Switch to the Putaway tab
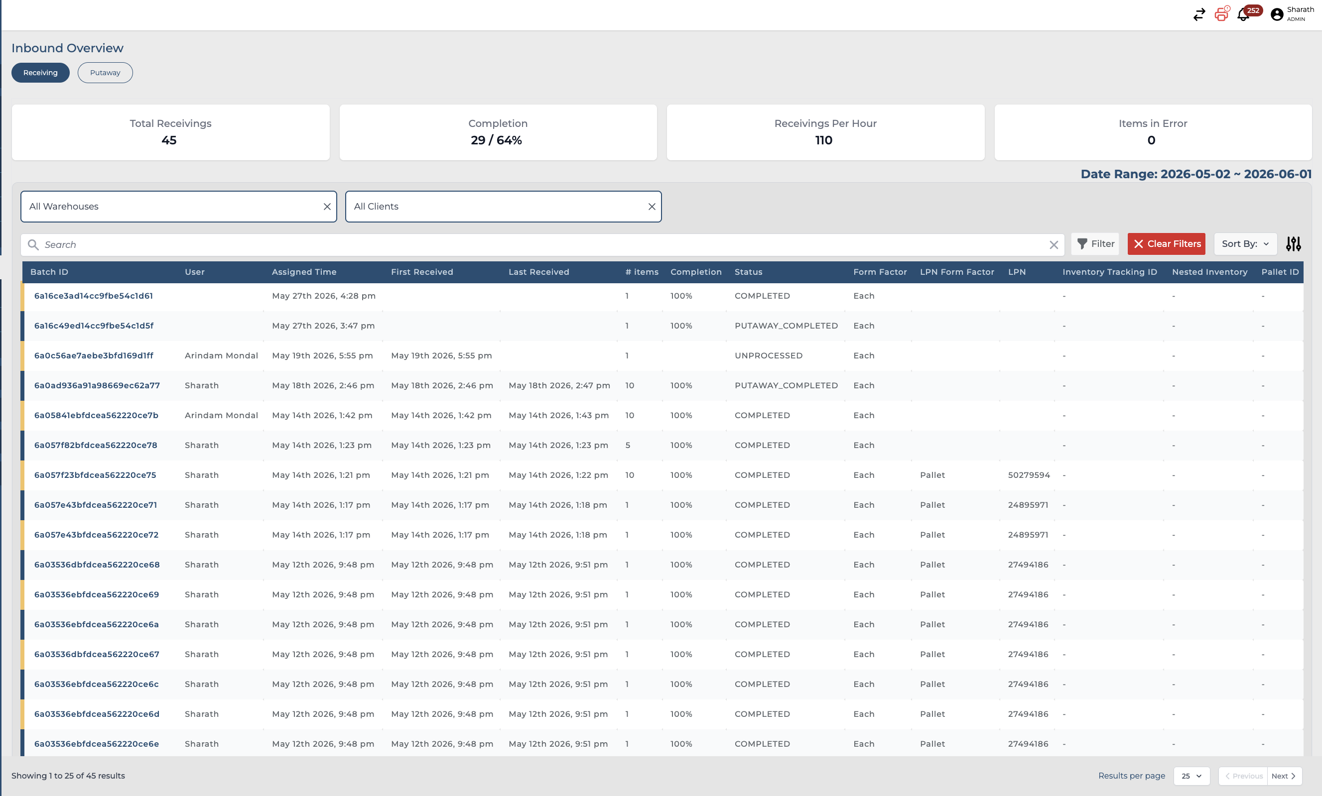Viewport: 1322px width, 796px height. click(105, 72)
